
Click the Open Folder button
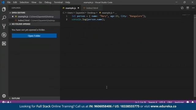pos(34,36)
